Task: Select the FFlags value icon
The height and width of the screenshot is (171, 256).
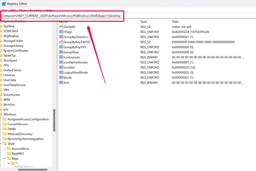Action: [61, 32]
